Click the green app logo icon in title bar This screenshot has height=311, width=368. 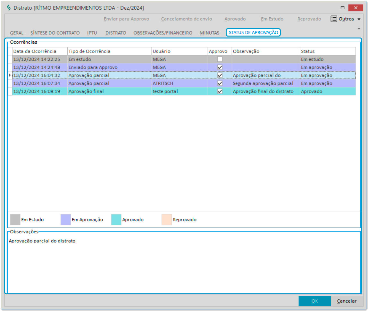pyautogui.click(x=9, y=8)
